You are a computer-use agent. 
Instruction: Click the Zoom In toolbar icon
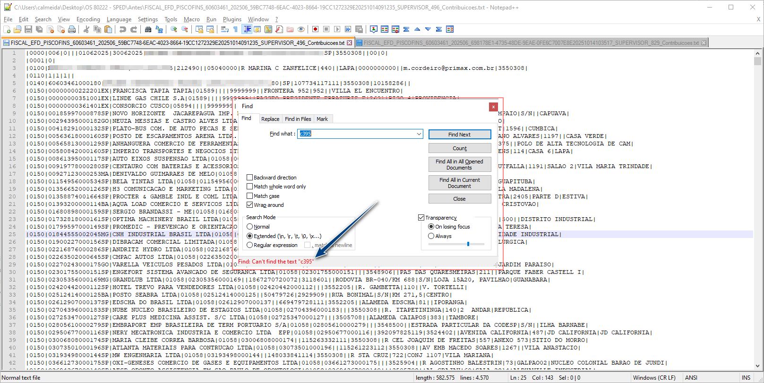(174, 29)
